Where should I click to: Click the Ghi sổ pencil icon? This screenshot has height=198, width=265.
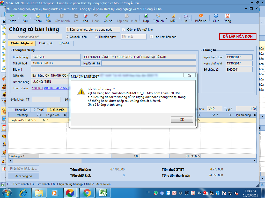[108, 16]
